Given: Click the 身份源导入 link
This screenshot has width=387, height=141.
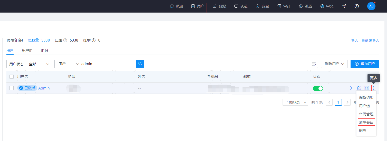Looking at the screenshot, I should (x=370, y=41).
